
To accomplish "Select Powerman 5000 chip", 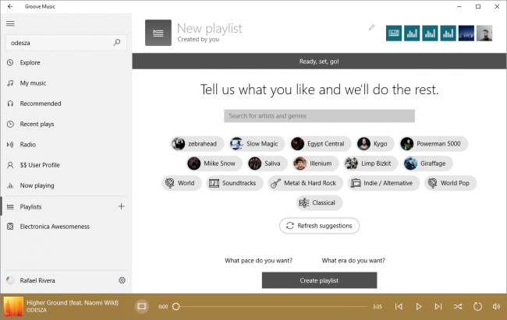I will 433,144.
